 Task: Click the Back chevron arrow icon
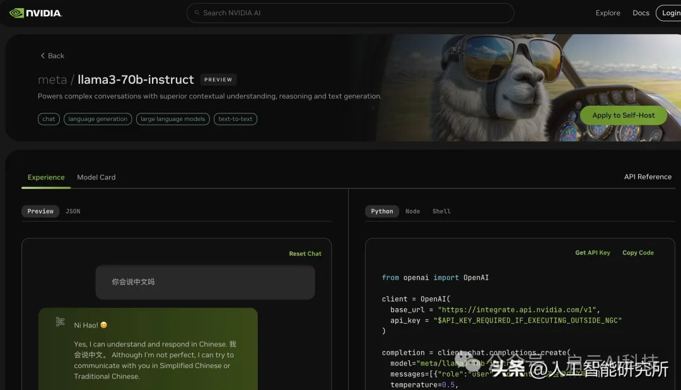(x=43, y=55)
